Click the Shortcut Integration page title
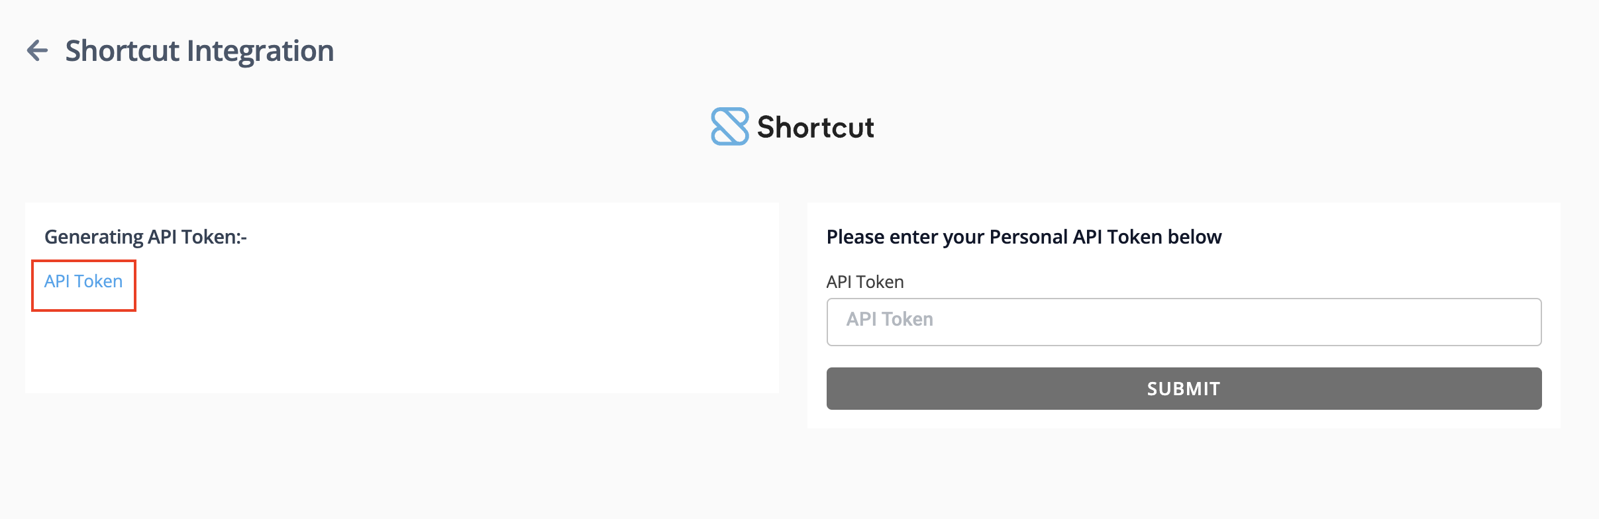Viewport: 1599px width, 519px height. (x=199, y=51)
